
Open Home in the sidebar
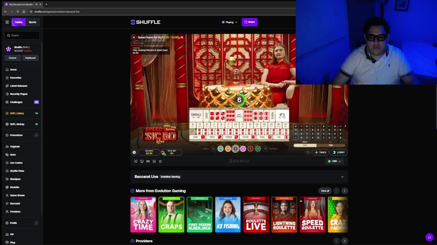13,69
